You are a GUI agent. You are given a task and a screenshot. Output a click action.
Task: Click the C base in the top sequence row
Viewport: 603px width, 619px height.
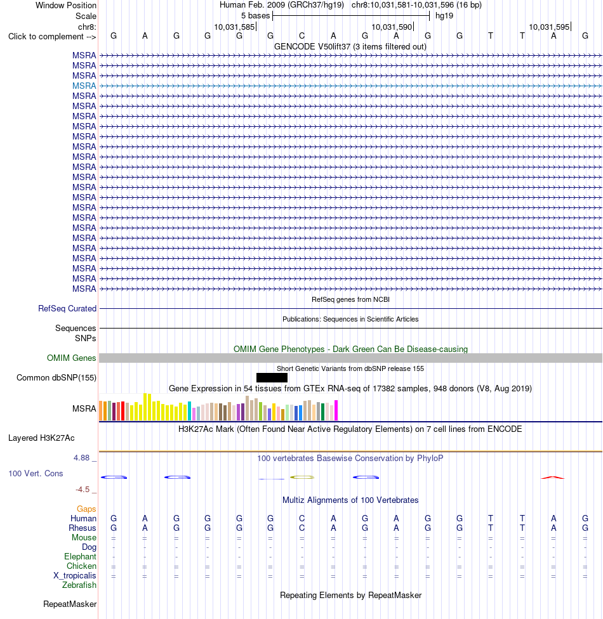pos(302,36)
